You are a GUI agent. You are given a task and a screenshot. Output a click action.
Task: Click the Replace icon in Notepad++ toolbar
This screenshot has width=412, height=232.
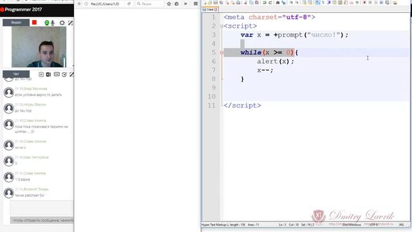pos(283,3)
